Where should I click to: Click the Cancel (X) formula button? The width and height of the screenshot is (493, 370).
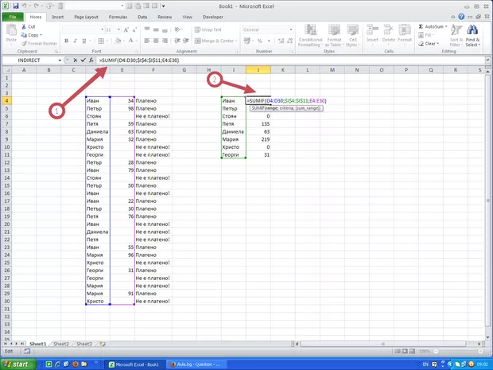pyautogui.click(x=75, y=60)
